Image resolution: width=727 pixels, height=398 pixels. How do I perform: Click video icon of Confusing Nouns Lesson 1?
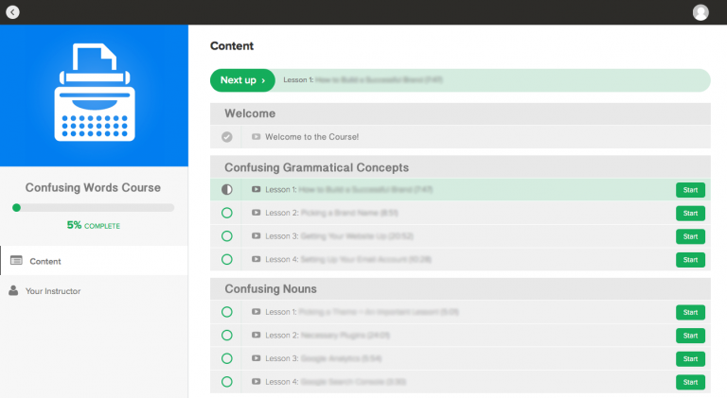(x=256, y=312)
